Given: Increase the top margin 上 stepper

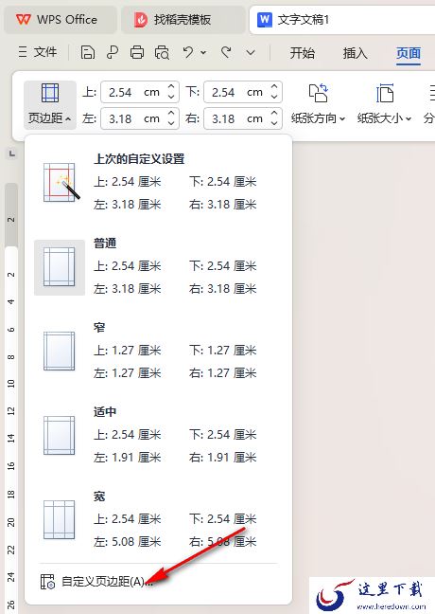Looking at the screenshot, I should [171, 87].
